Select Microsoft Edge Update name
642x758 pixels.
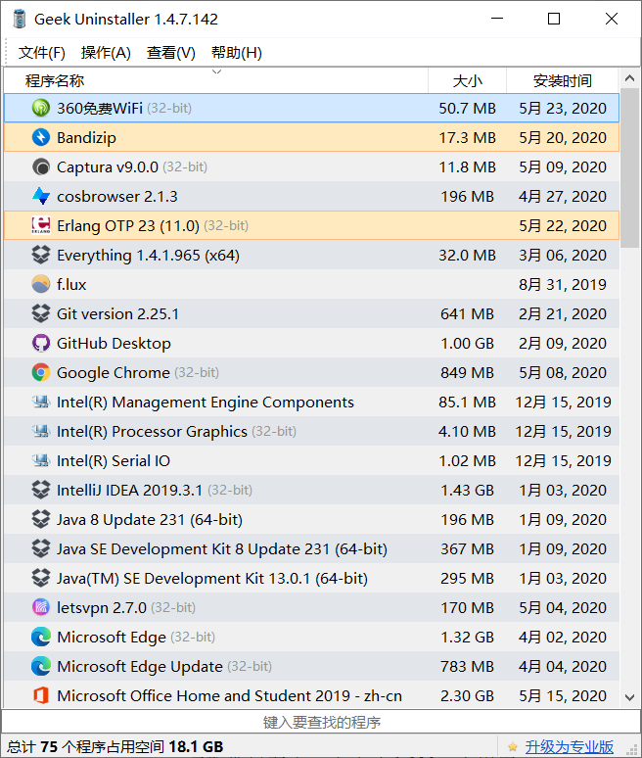click(140, 667)
